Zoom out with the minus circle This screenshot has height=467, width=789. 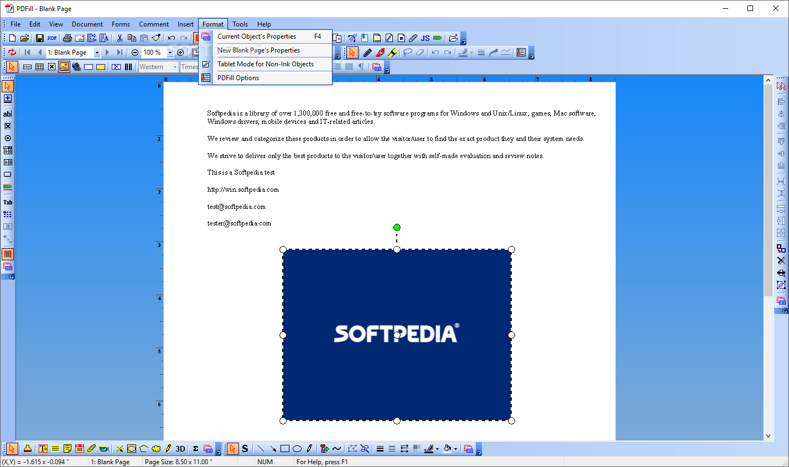(x=135, y=53)
